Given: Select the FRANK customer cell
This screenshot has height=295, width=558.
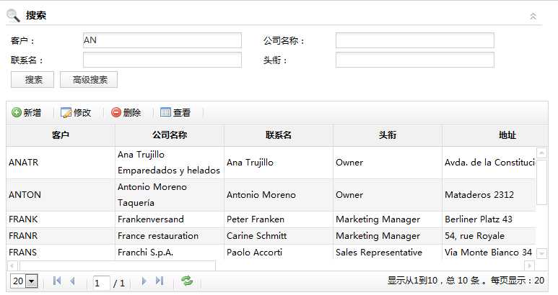Looking at the screenshot, I should coord(61,219).
